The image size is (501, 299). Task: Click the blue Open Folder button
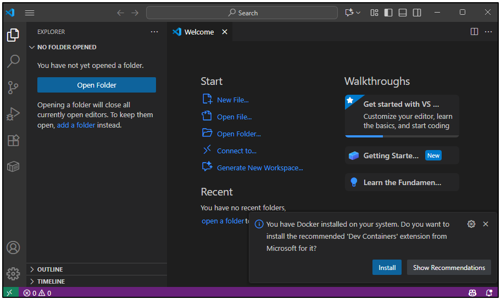click(x=97, y=85)
